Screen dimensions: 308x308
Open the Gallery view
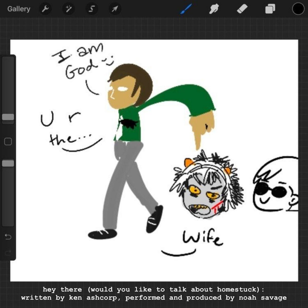(x=19, y=9)
